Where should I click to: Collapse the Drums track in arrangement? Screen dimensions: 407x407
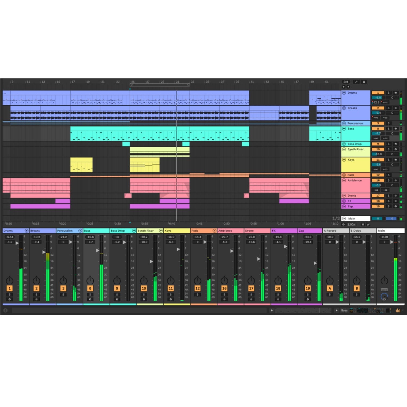344,93
